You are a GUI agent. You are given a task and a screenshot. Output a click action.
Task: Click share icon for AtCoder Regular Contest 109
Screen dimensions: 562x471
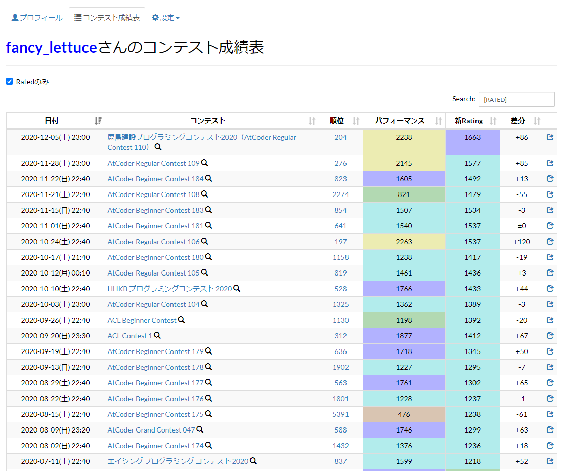(550, 163)
